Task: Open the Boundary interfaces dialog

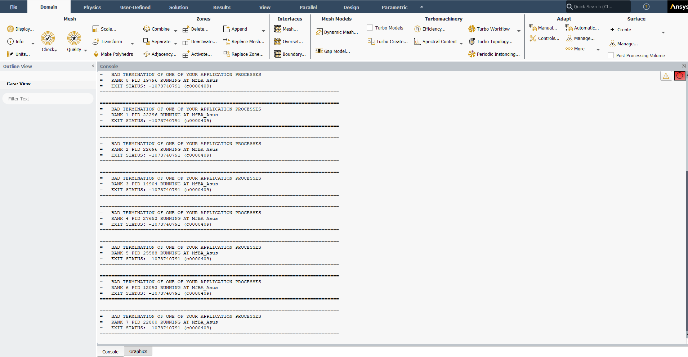Action: (290, 54)
